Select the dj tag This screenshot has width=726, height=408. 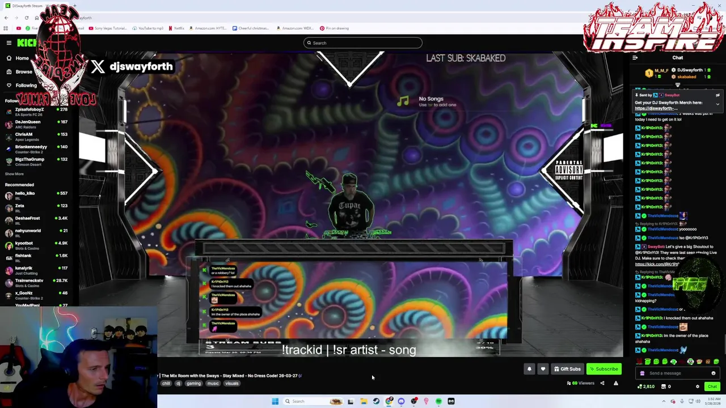pyautogui.click(x=178, y=384)
